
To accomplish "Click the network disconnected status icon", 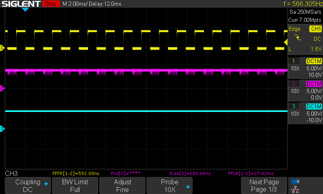I will point(296,189).
